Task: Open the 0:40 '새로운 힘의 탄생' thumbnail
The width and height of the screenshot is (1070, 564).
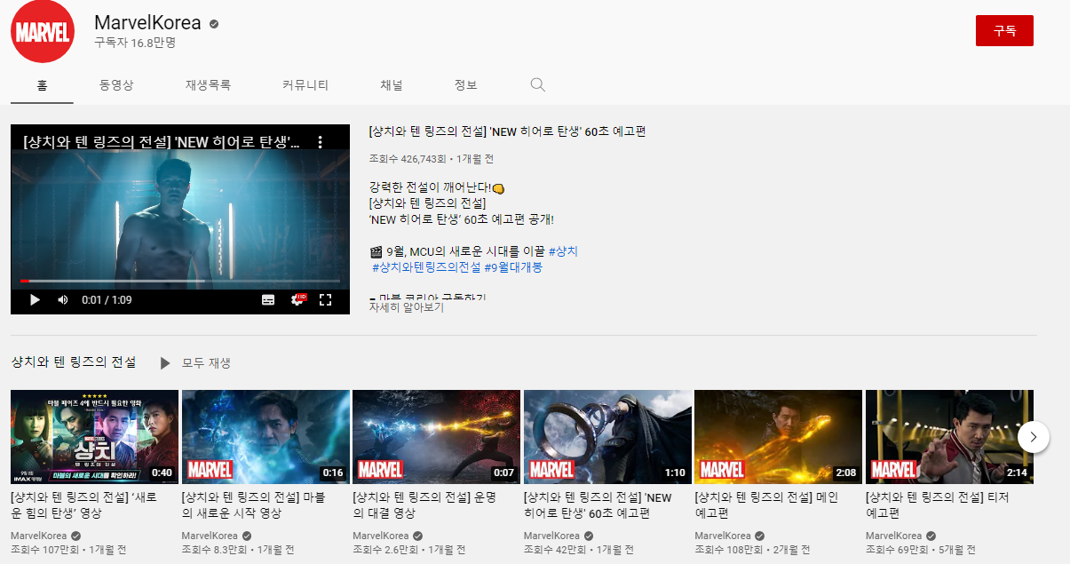Action: click(x=94, y=437)
